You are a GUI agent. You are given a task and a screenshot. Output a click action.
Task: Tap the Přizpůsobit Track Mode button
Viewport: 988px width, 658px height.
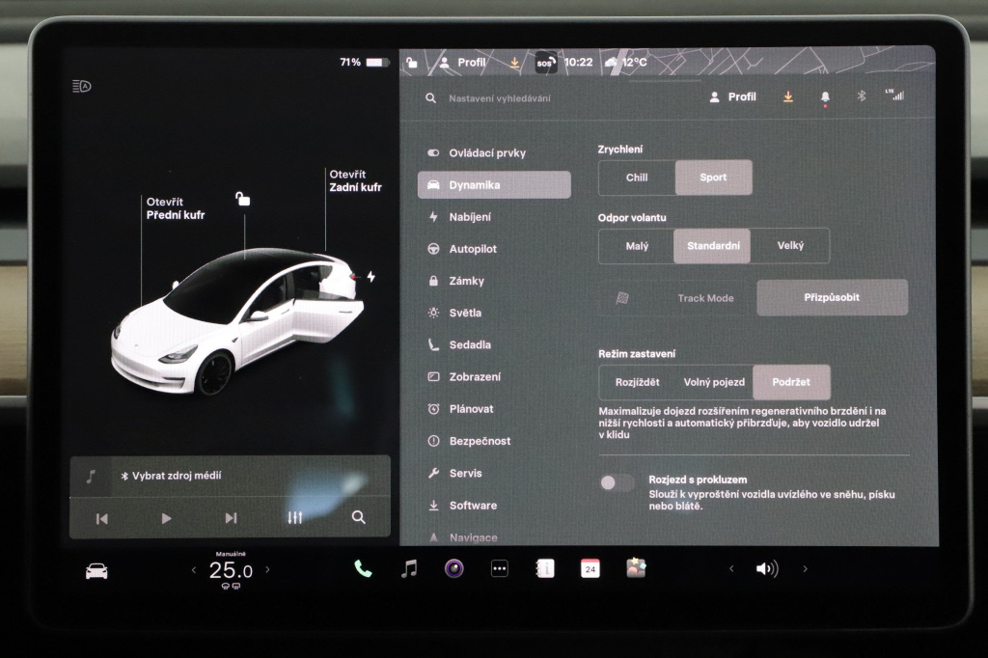[x=832, y=297]
